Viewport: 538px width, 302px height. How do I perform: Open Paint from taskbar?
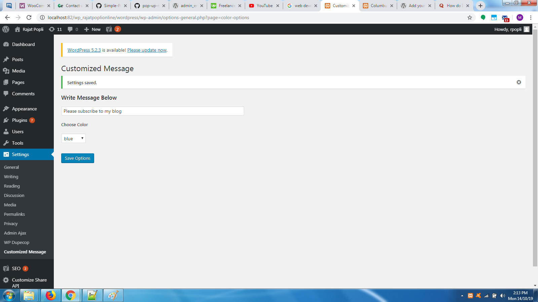click(x=113, y=296)
